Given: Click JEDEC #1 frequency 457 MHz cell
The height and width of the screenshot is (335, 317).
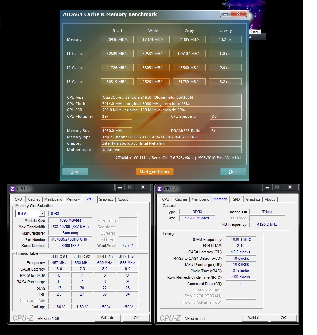Looking at the screenshot, I should pyautogui.click(x=59, y=263).
